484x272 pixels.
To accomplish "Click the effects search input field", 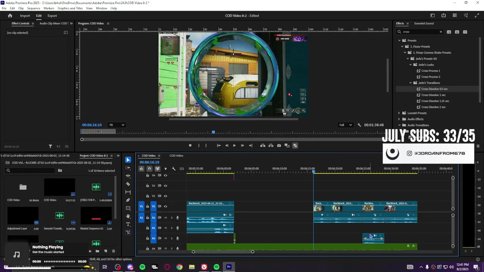I will click(420, 32).
